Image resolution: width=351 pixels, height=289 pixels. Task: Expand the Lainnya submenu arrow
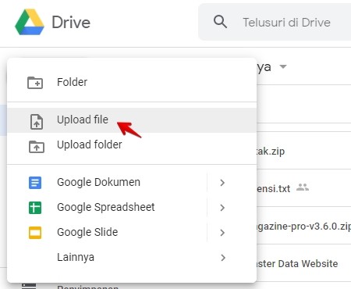coord(223,258)
